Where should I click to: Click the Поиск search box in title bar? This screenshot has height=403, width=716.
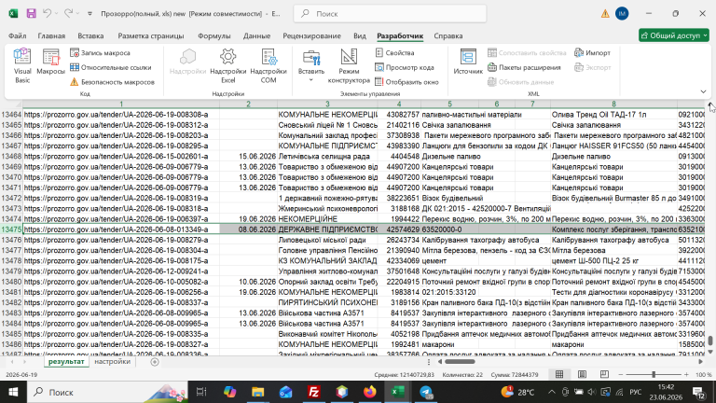point(391,14)
